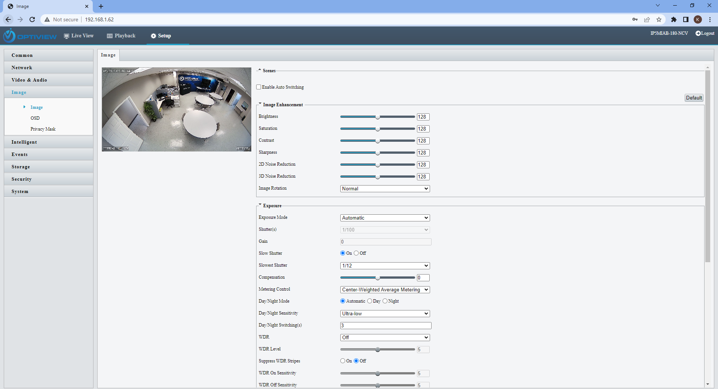Expand the Metering Control dropdown
Screen dimensions: 718x389
[385, 290]
